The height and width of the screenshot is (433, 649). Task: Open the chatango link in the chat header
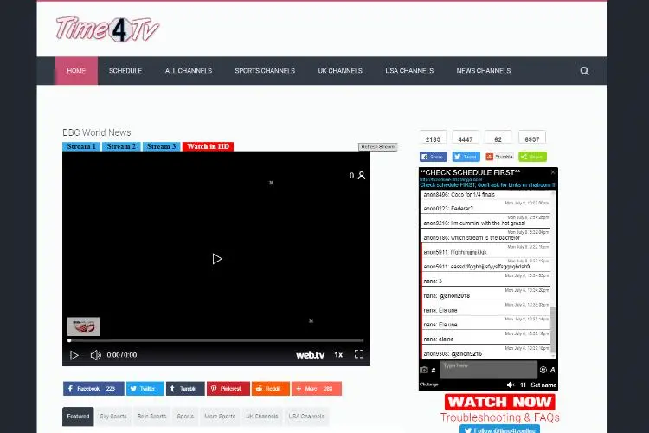(x=451, y=179)
